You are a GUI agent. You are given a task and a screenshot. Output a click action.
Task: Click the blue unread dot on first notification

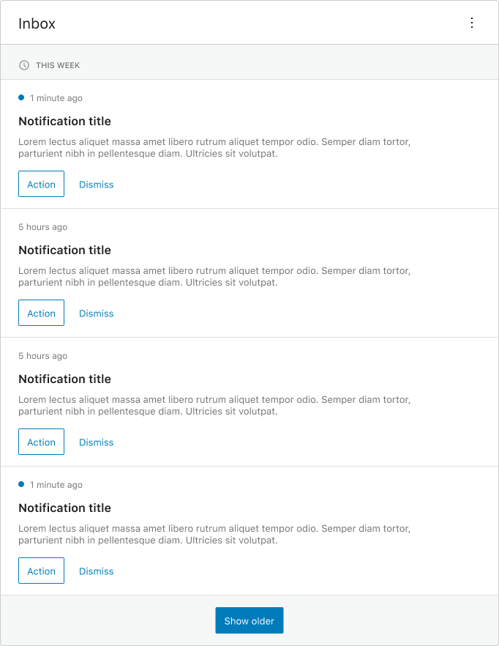(21, 97)
